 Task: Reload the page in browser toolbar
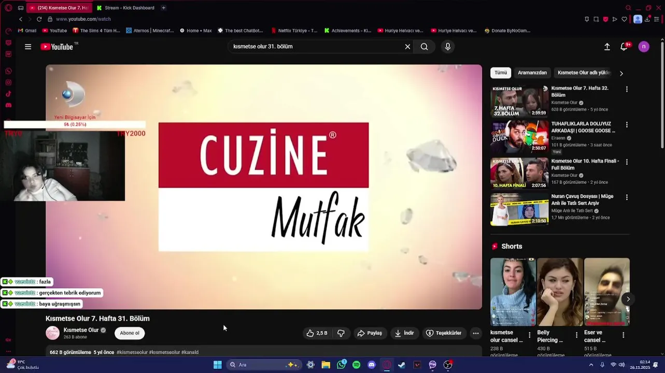[39, 19]
